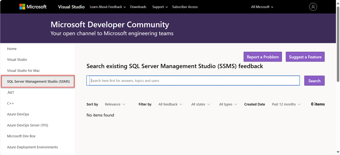Screen dimensions: 340x155
Task: Click the 0 items count text
Action: pyautogui.click(x=318, y=104)
